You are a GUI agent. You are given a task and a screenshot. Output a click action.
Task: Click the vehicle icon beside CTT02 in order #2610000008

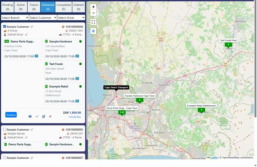60,35
